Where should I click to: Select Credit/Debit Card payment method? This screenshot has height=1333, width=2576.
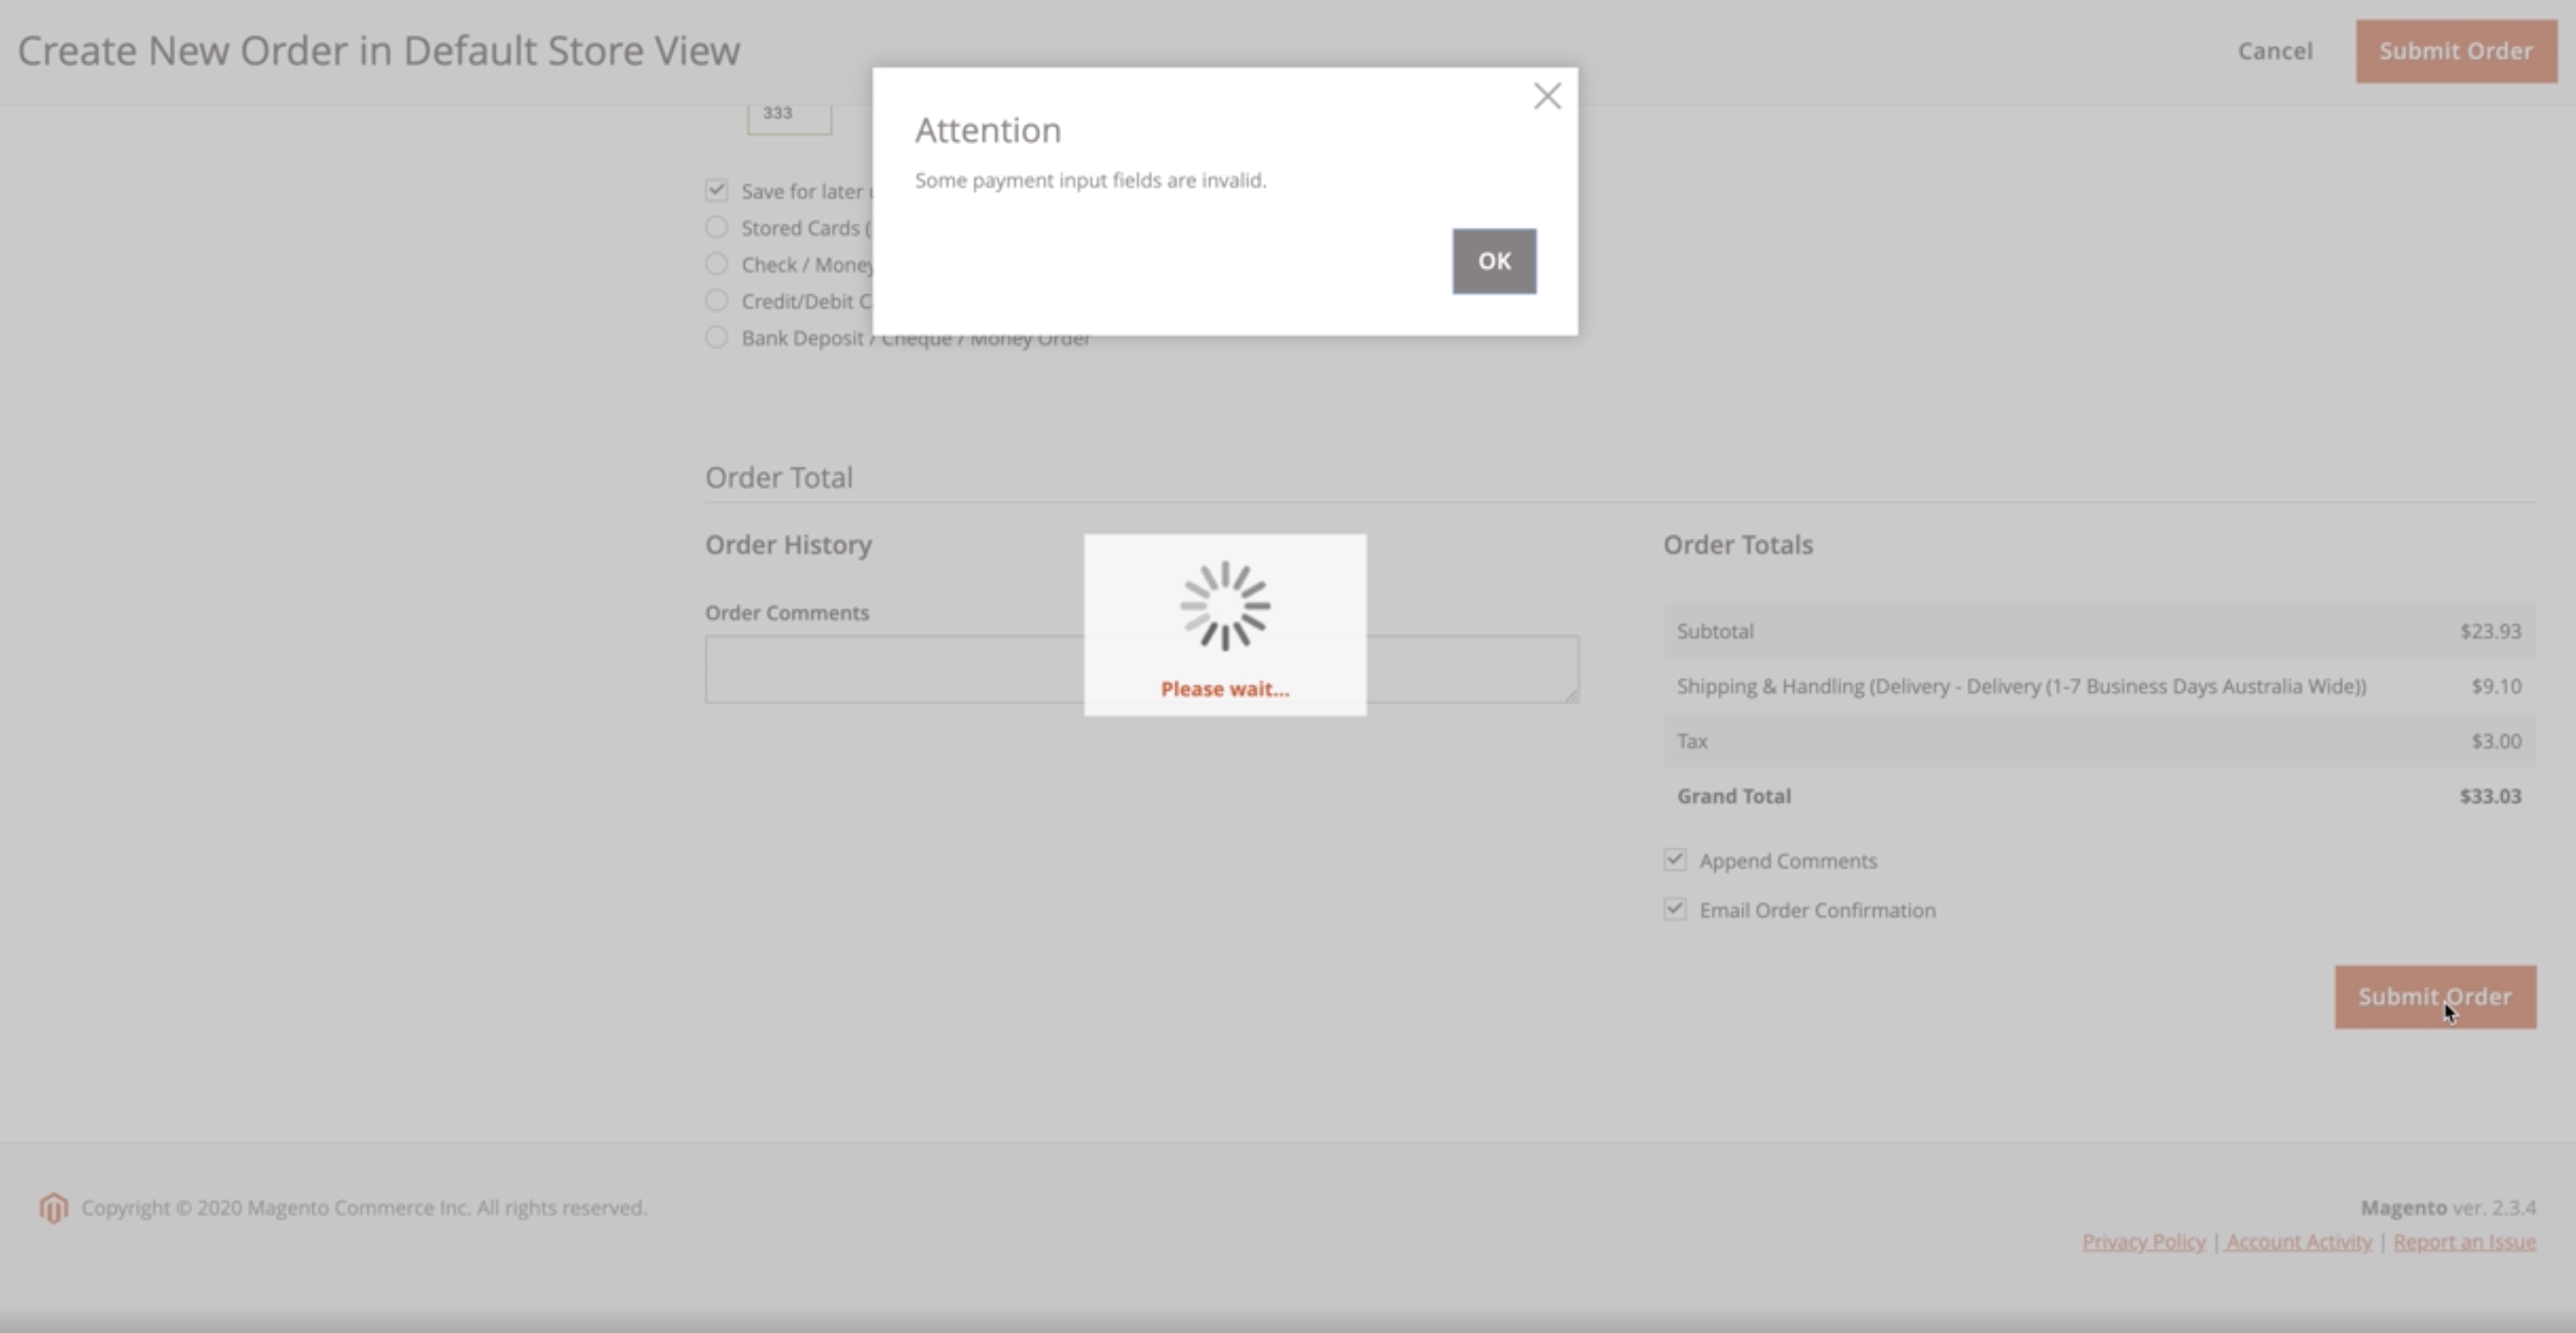tap(716, 300)
